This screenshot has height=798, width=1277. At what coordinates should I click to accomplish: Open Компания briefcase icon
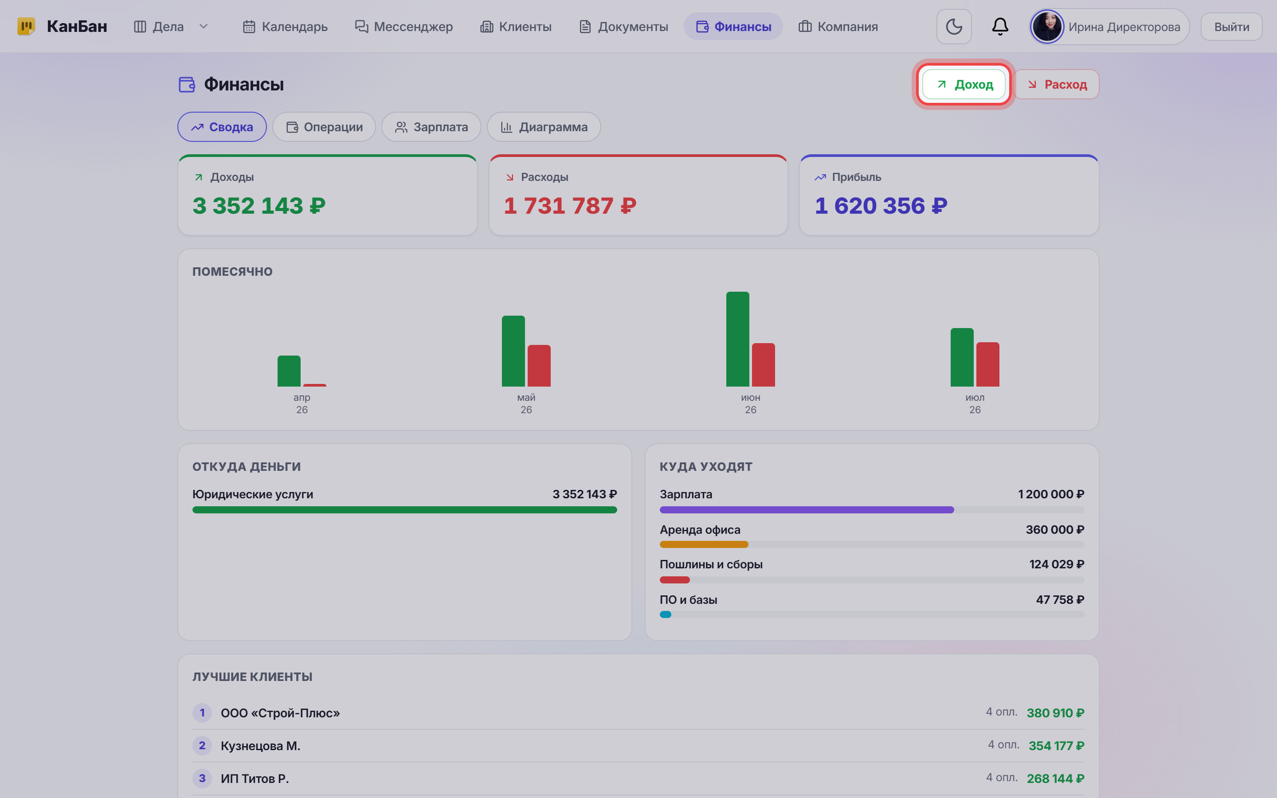(x=805, y=27)
